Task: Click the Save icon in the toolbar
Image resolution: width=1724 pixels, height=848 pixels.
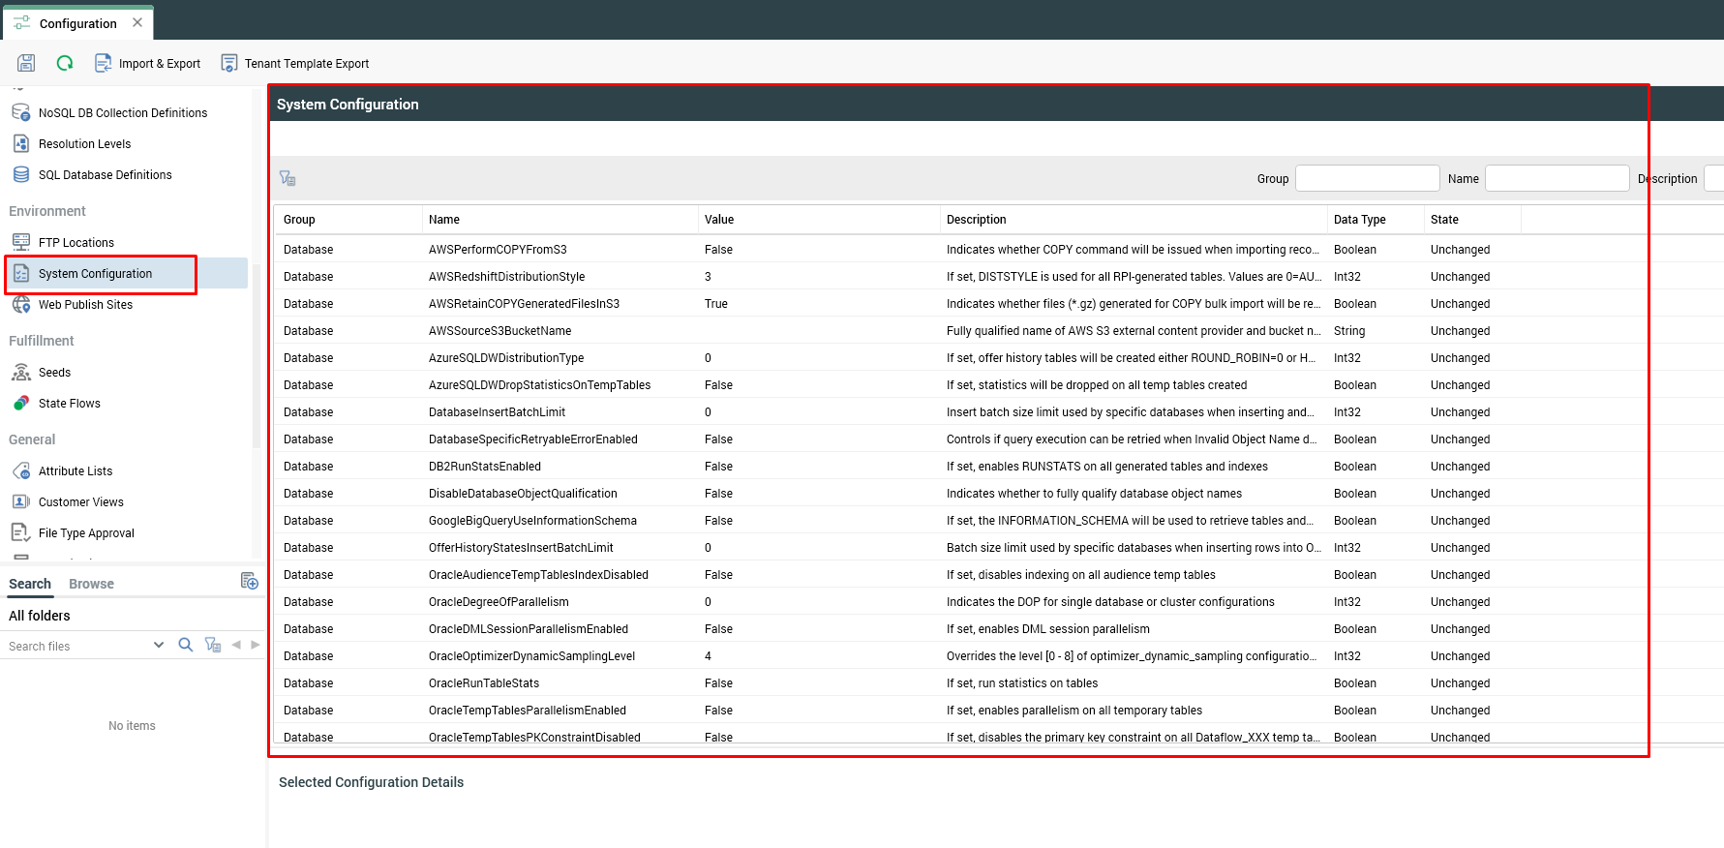Action: click(26, 63)
